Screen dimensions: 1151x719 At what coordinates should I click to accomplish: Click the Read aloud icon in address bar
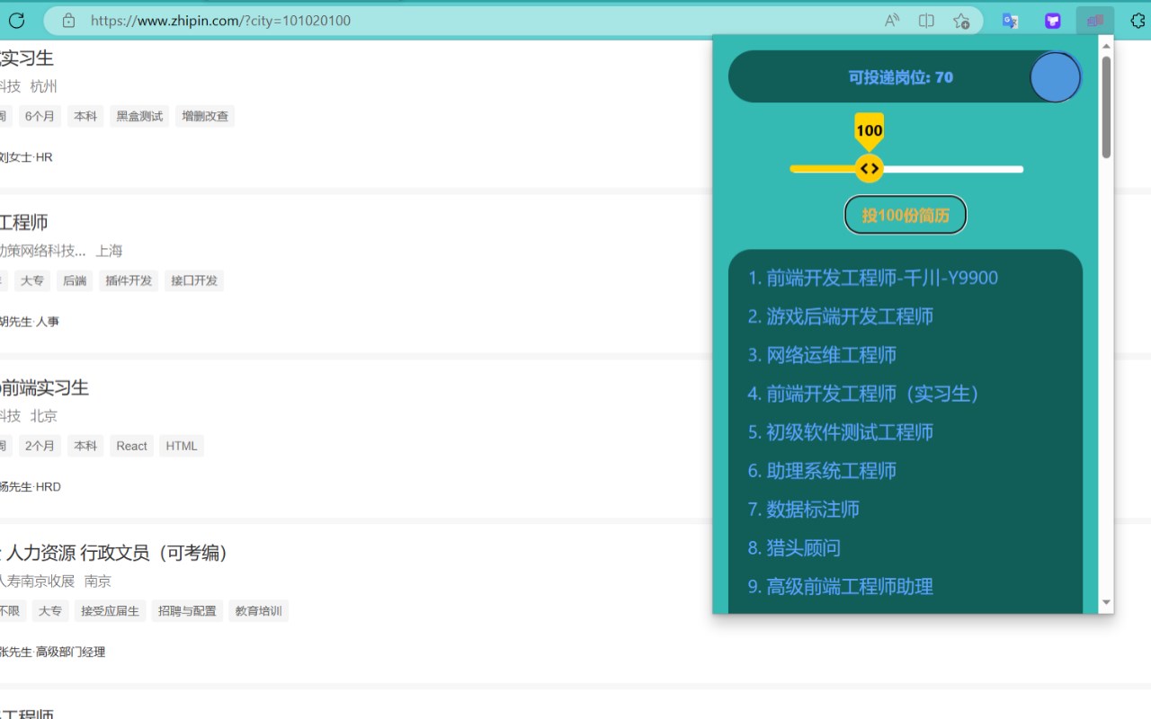[x=892, y=21]
